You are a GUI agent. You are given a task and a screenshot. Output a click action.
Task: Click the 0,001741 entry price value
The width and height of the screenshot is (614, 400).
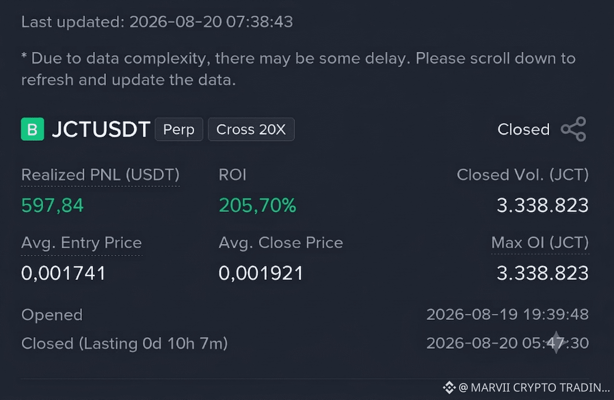64,274
